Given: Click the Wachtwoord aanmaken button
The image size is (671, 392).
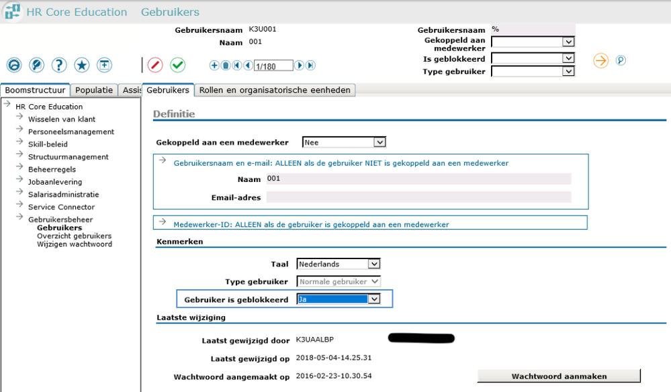Looking at the screenshot, I should point(559,376).
